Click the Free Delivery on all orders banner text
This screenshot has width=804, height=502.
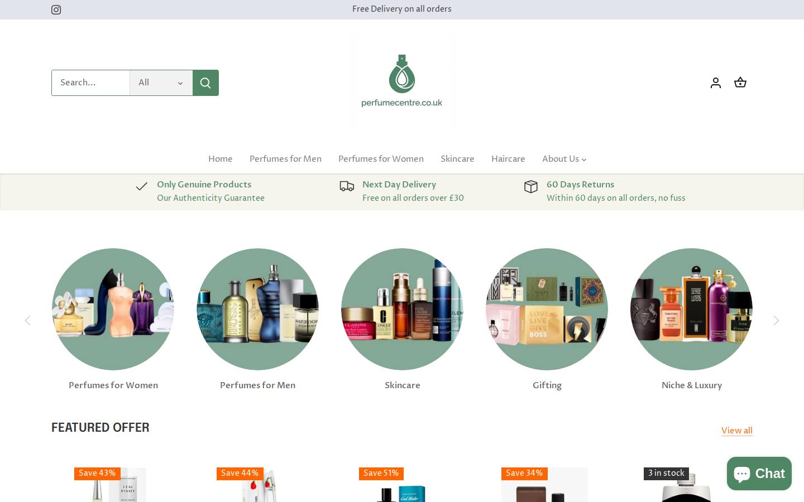click(x=402, y=9)
